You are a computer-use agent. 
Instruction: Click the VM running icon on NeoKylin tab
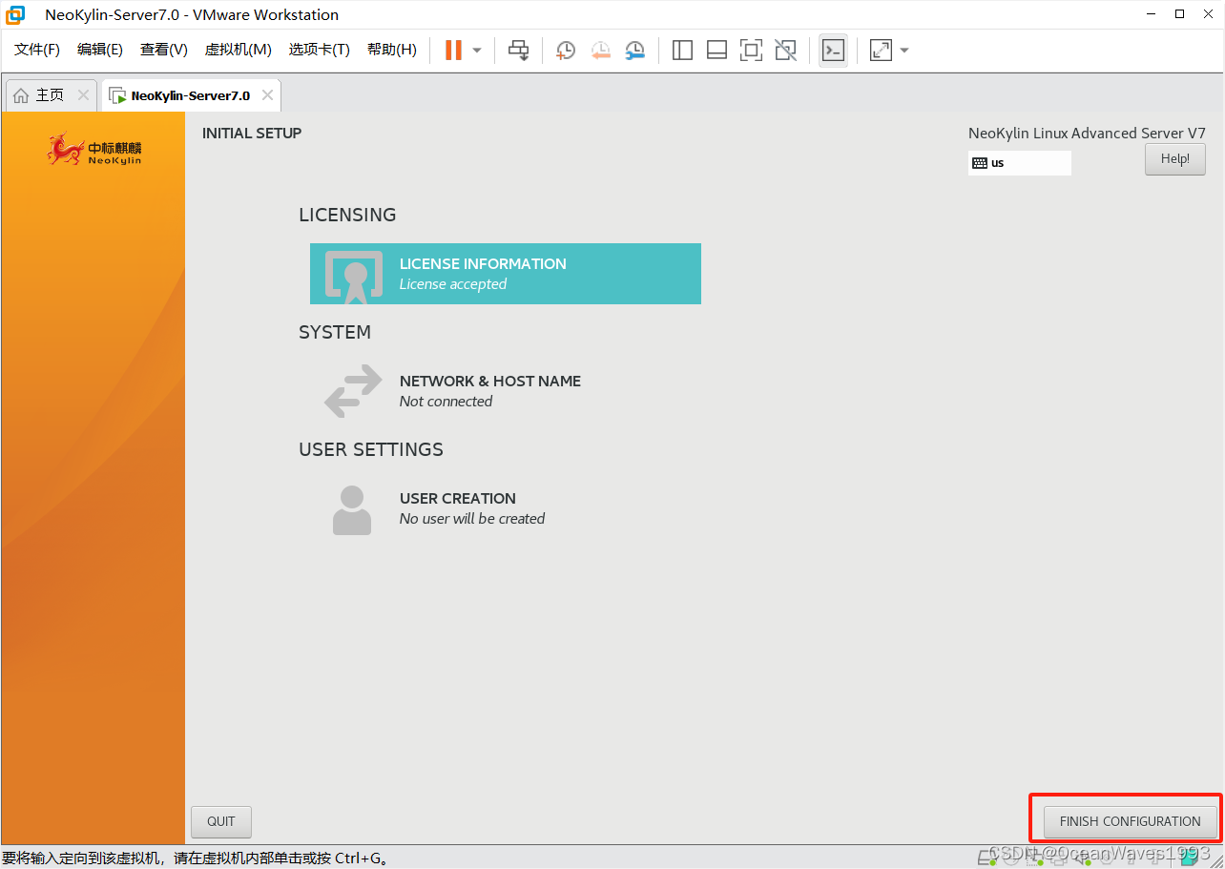coord(117,95)
